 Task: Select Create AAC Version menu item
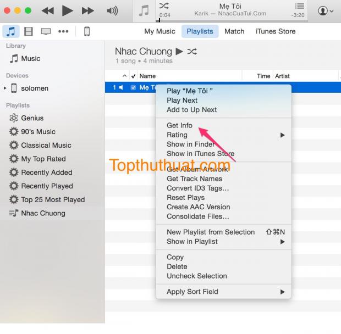[198, 207]
